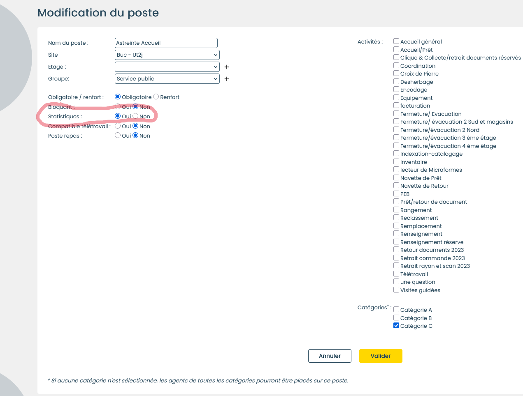Screen dimensions: 523x396
Task: Check the Télétravail activity box
Action: [x=396, y=274]
